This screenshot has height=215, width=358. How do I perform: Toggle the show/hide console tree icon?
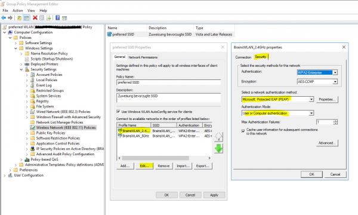tap(26, 18)
